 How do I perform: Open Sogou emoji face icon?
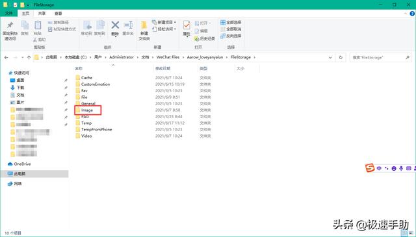click(394, 168)
